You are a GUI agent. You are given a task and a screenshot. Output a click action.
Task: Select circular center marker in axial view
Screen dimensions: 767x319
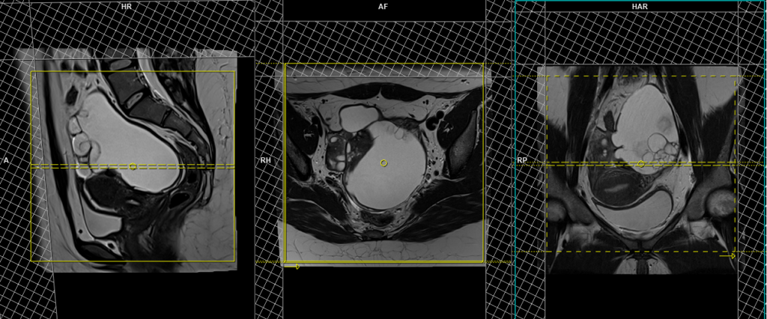383,163
